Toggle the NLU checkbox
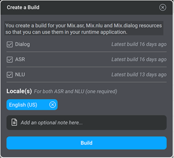Viewport: 174px width, 158px height. 10,75
